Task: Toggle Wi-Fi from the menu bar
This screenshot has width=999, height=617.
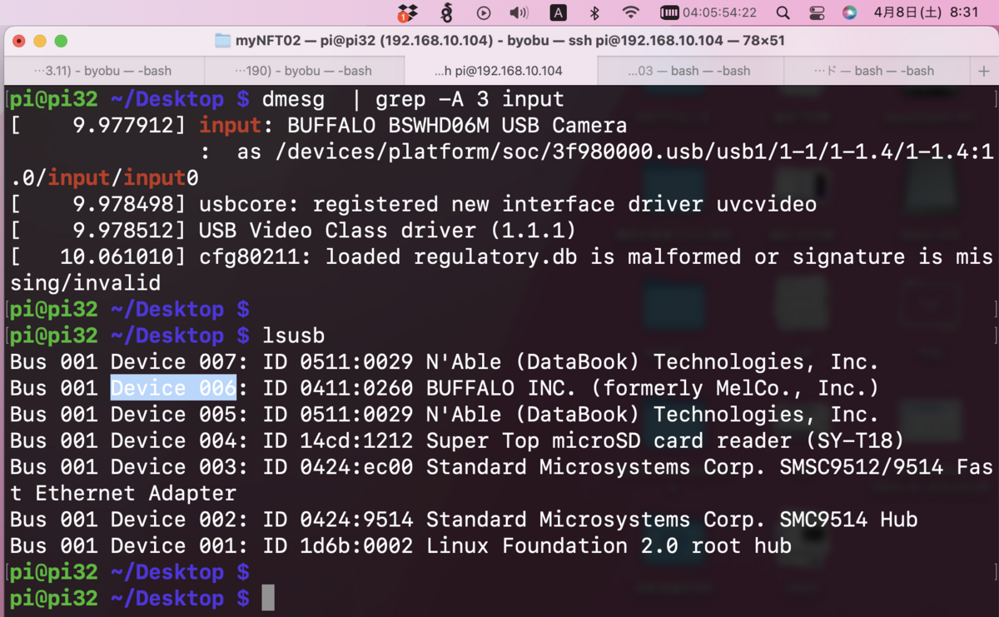Action: 631,12
